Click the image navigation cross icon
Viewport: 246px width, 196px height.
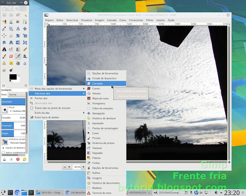click(x=229, y=162)
